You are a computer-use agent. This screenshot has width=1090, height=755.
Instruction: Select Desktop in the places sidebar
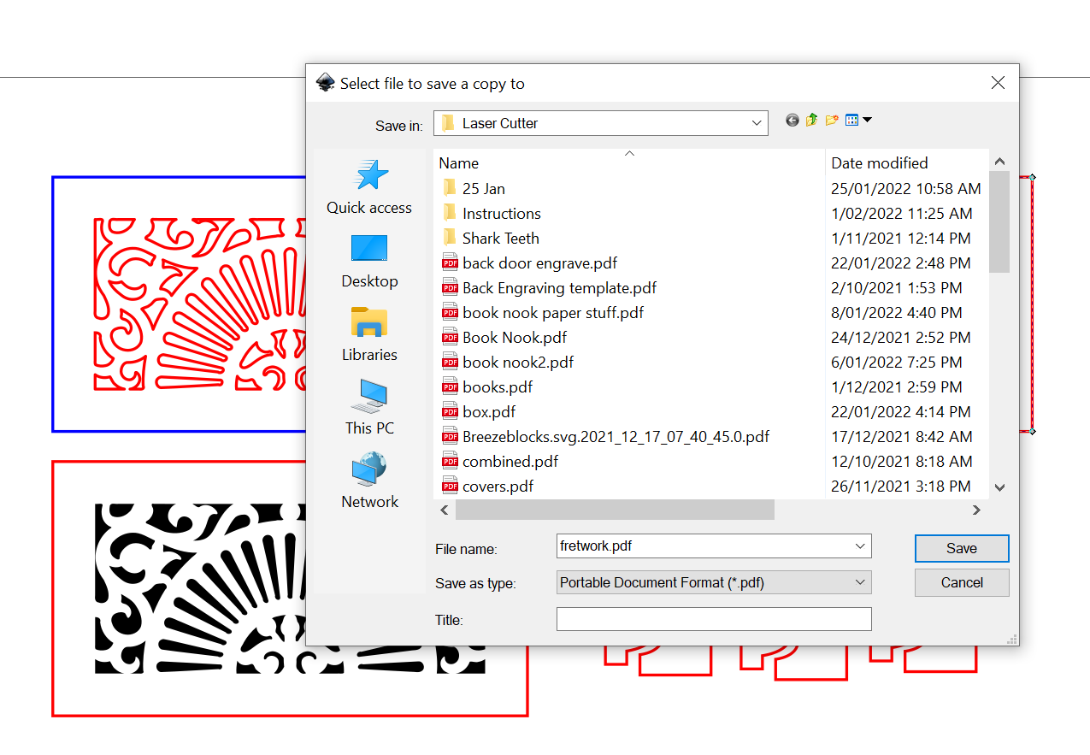click(369, 261)
